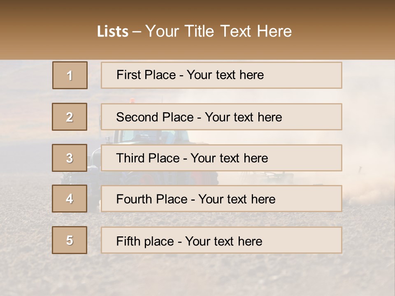Select the Second Place text box

[x=221, y=117]
